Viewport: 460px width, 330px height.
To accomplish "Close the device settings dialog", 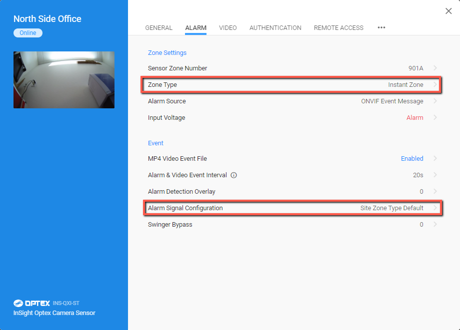I will coord(448,11).
